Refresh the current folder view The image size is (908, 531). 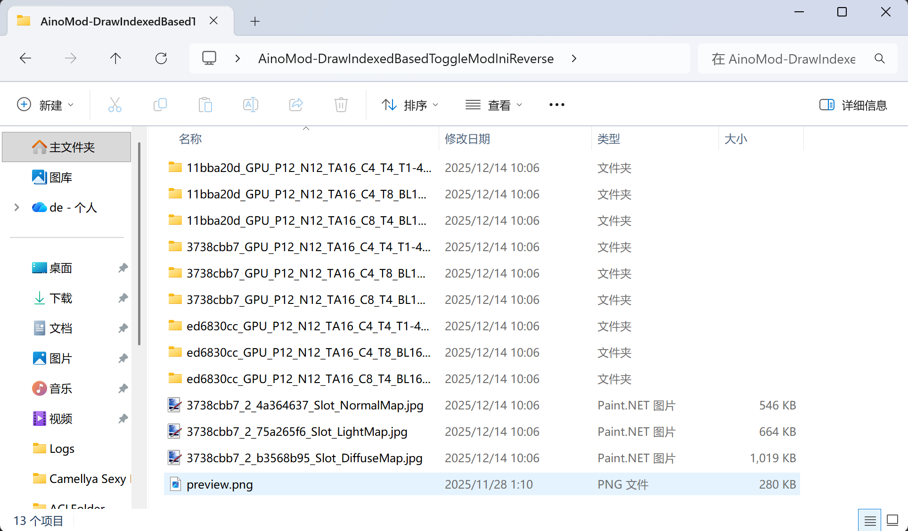coord(161,58)
